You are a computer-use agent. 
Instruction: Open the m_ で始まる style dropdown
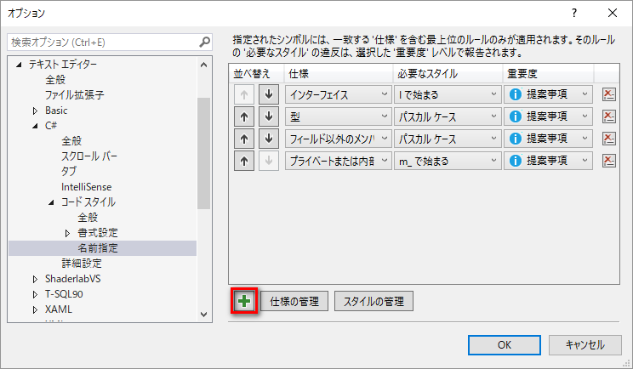coord(448,161)
